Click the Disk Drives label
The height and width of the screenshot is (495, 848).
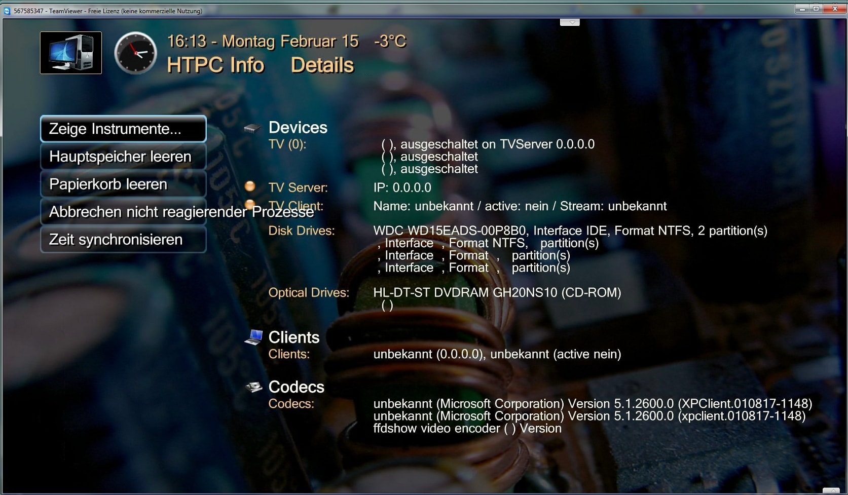coord(302,231)
